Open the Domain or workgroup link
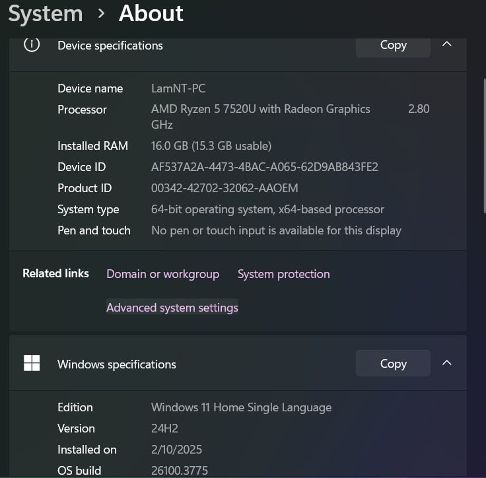486x478 pixels. click(x=162, y=274)
